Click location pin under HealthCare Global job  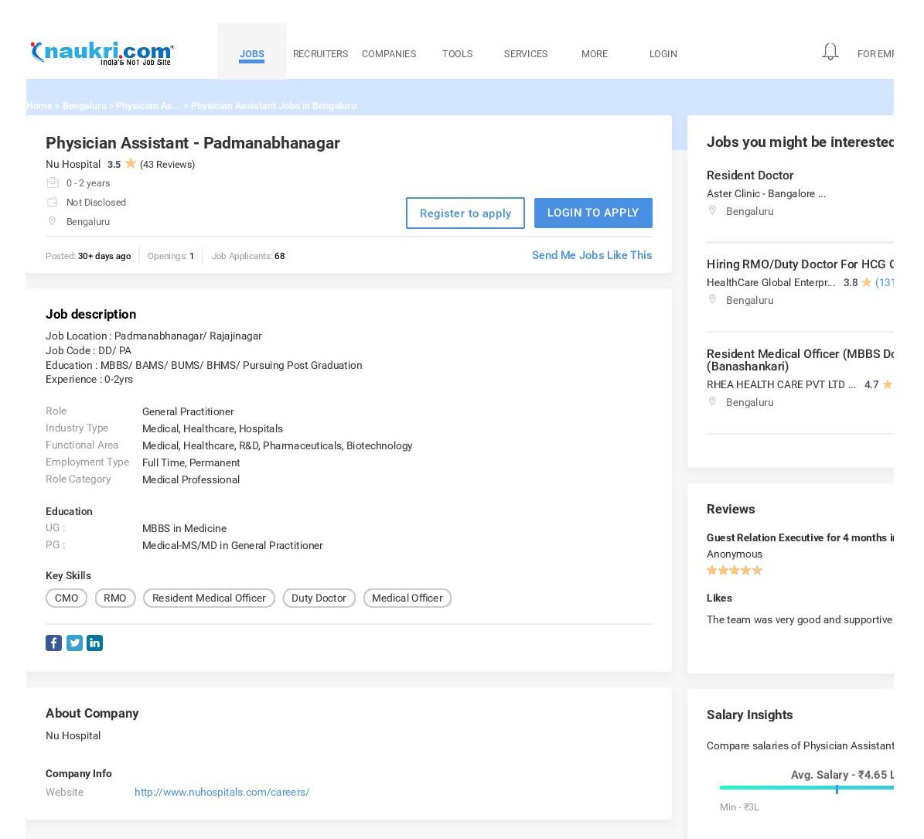(712, 300)
